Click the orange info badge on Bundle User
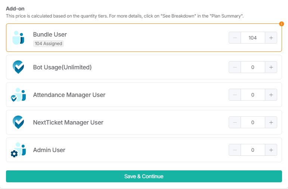The width and height of the screenshot is (288, 189). [282, 24]
